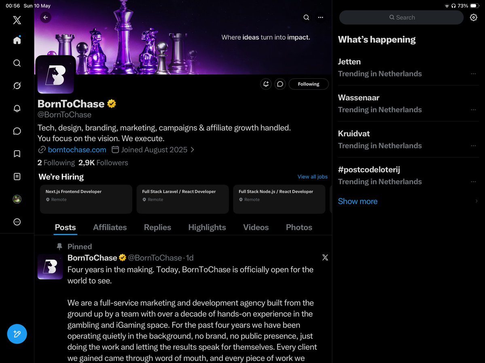Open Notifications bell in sidebar

17,108
